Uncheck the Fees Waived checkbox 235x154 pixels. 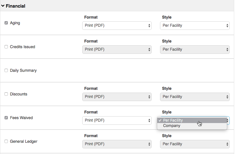click(x=6, y=118)
